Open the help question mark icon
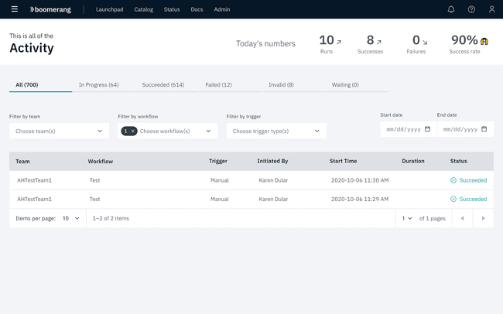The image size is (503, 314). point(471,9)
